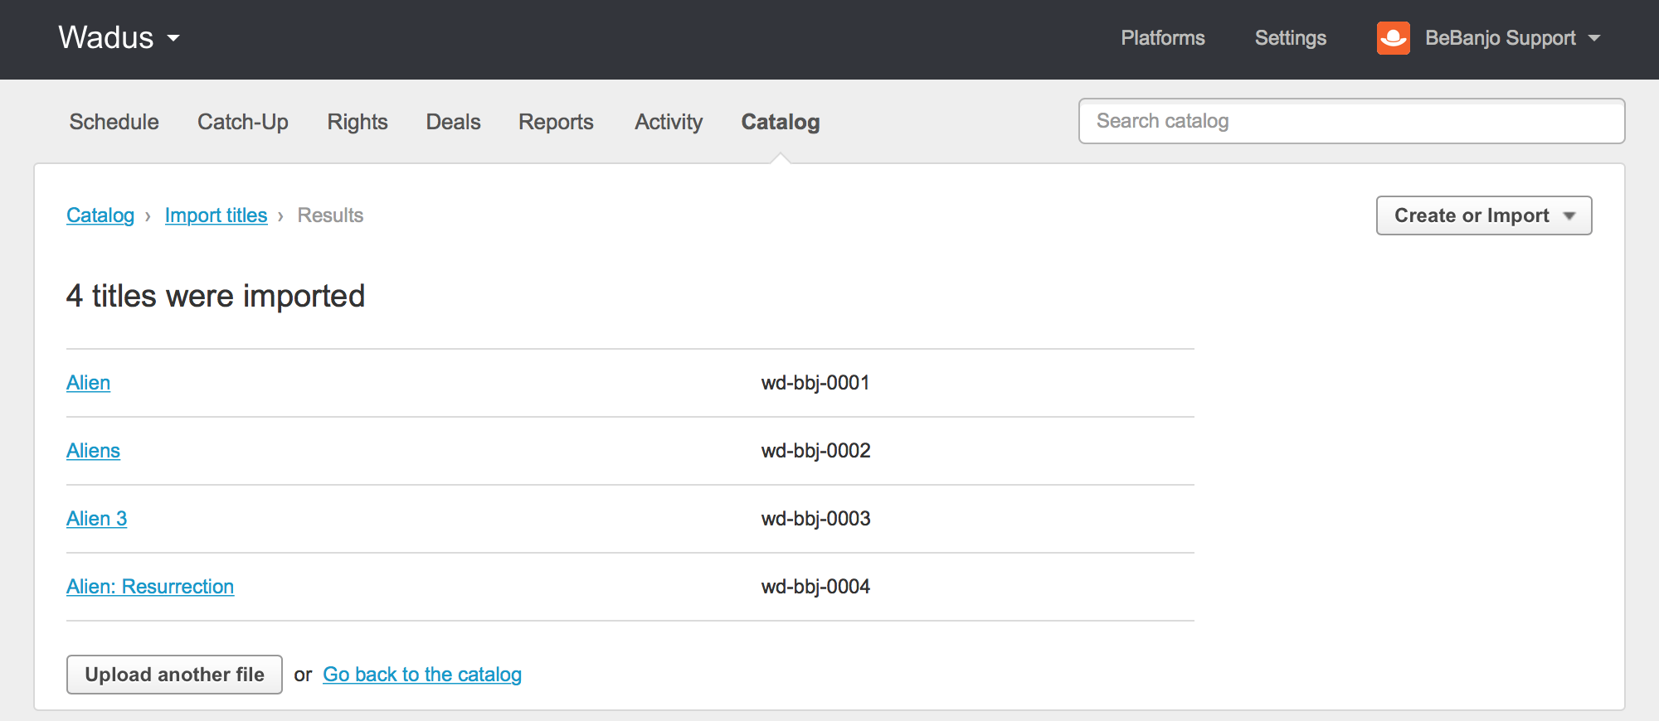Viewport: 1659px width, 721px height.
Task: Open the Aliens title link
Action: pyautogui.click(x=93, y=451)
